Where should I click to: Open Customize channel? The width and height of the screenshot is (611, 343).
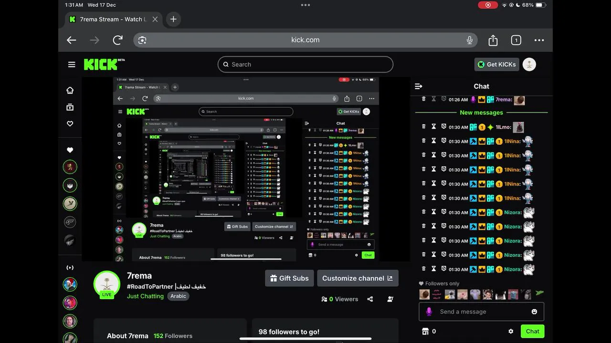tap(358, 278)
